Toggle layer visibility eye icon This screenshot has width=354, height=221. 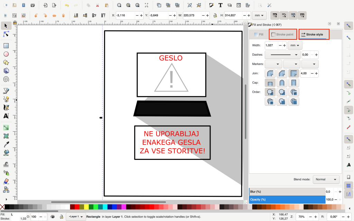53,217
